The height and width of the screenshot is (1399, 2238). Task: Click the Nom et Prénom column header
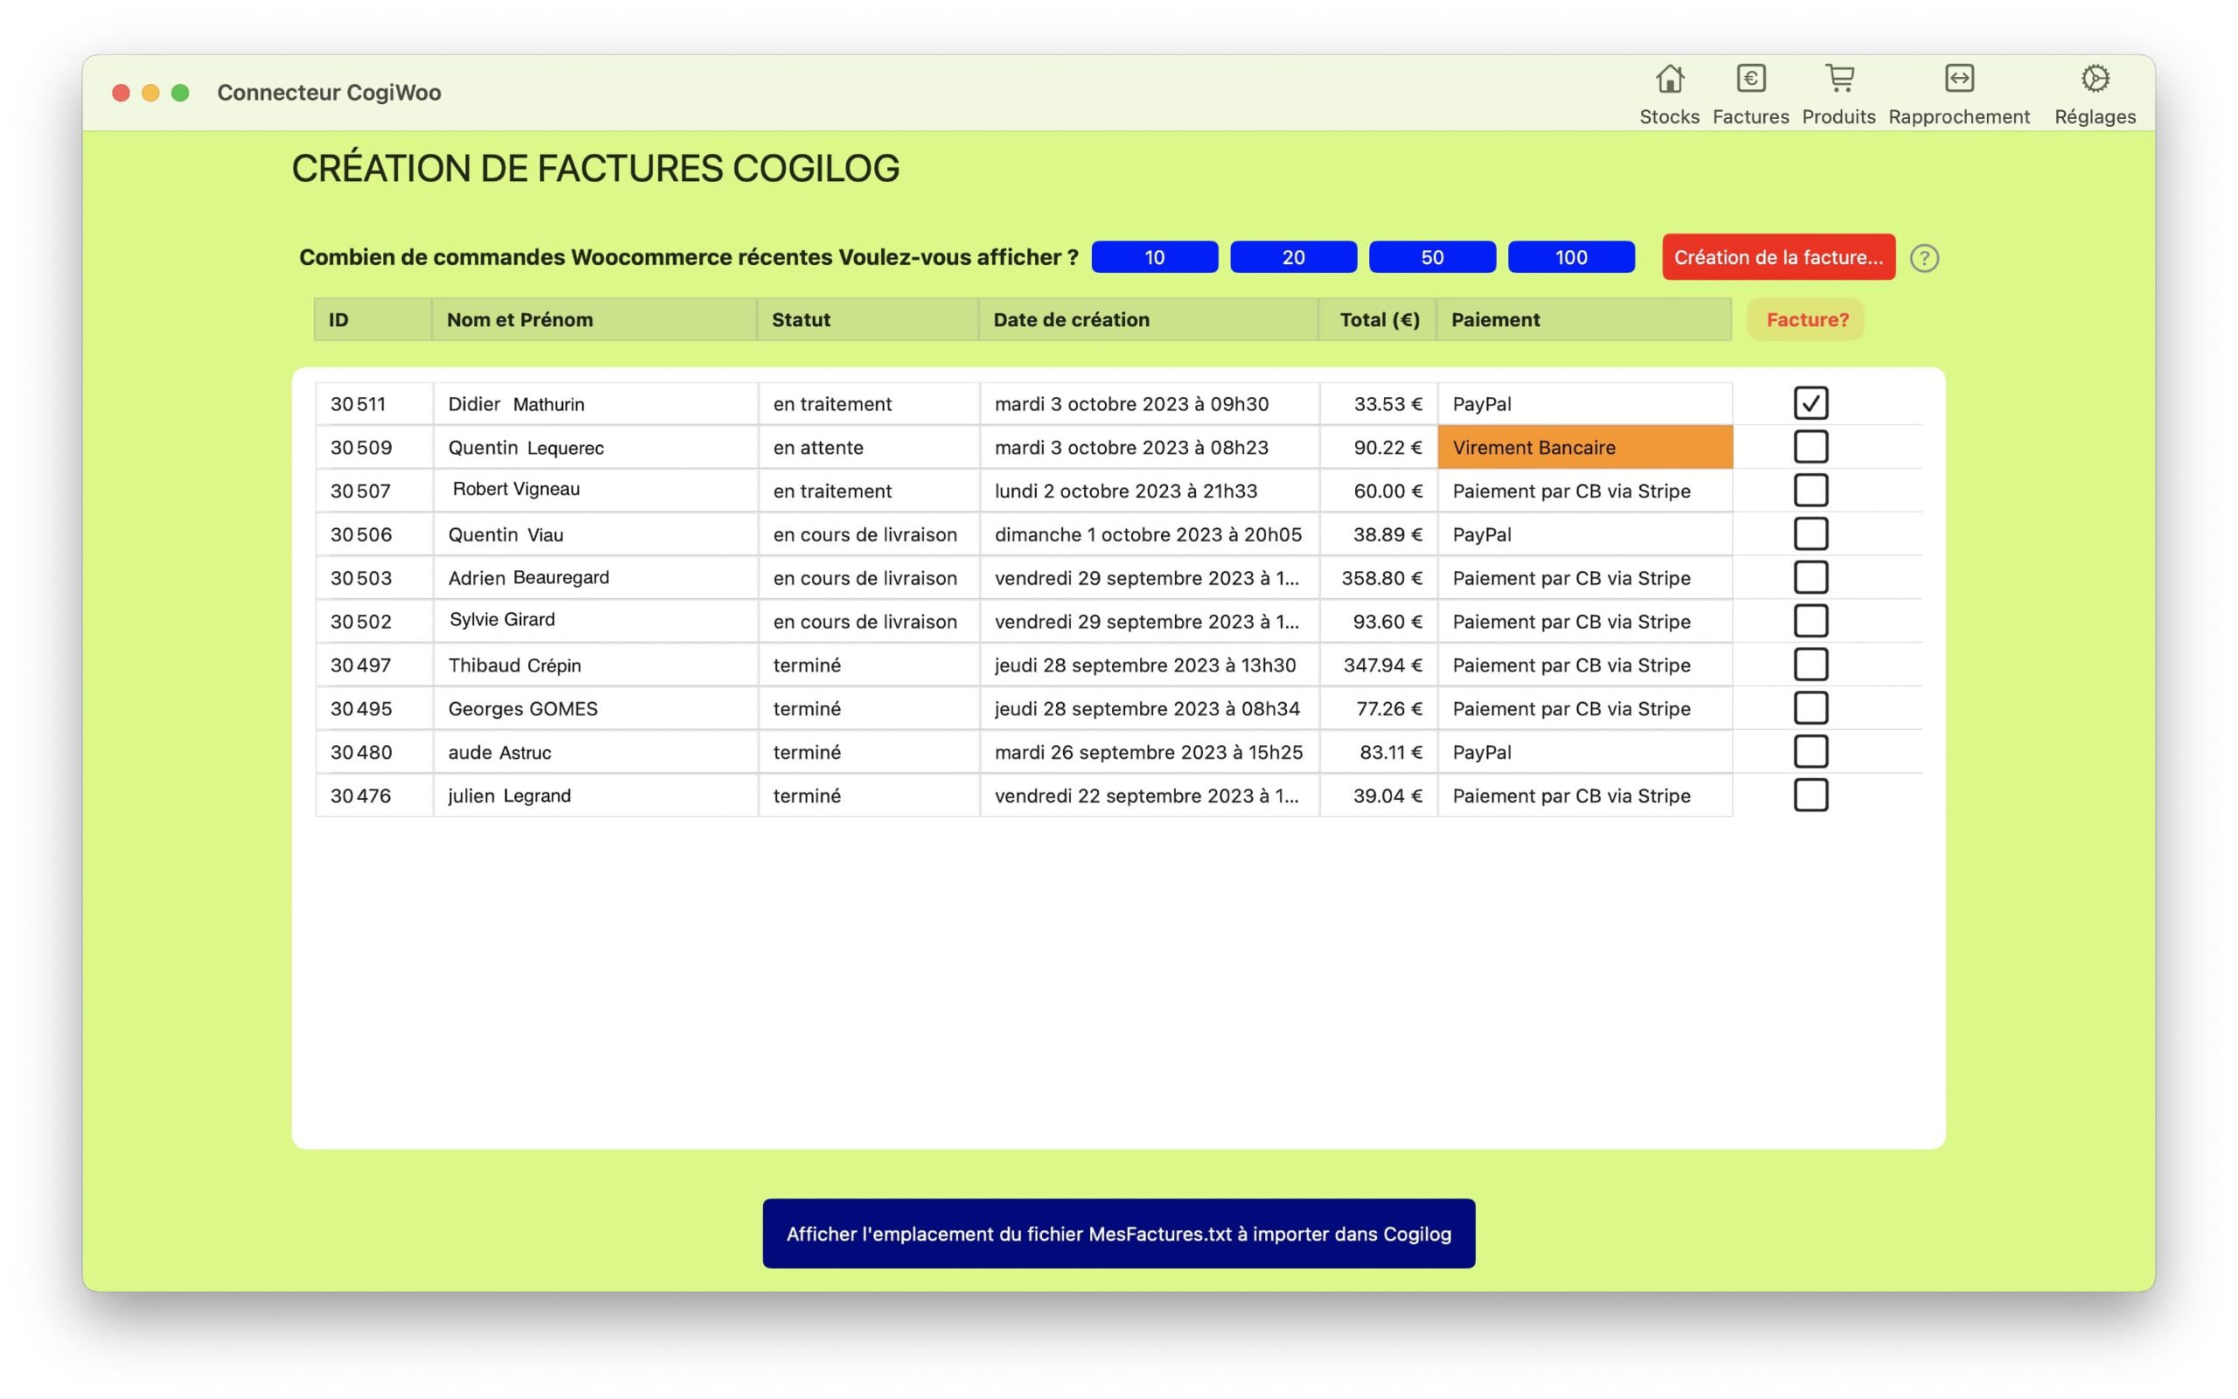tap(594, 319)
